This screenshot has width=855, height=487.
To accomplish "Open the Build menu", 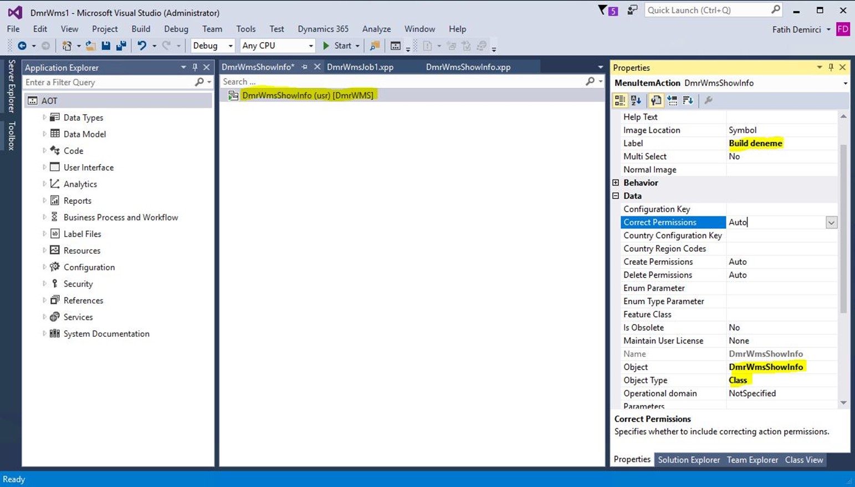I will (x=141, y=29).
